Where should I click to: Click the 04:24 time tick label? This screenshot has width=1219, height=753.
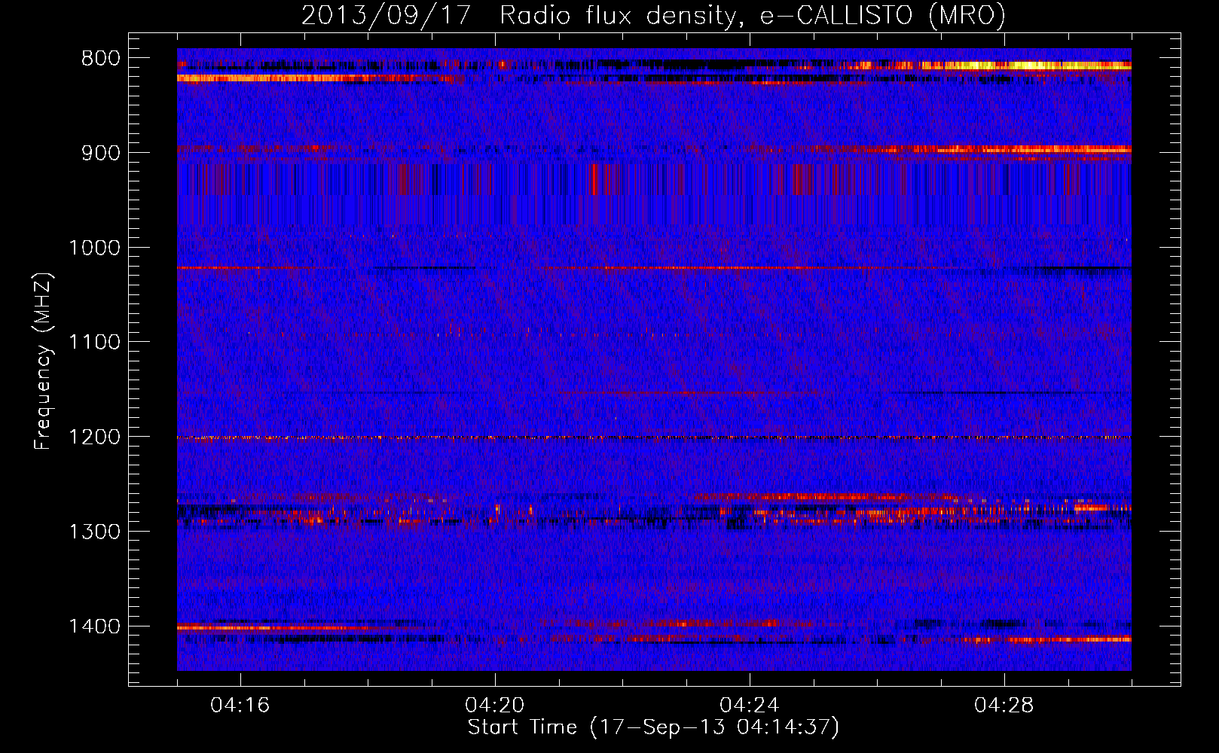tap(750, 706)
